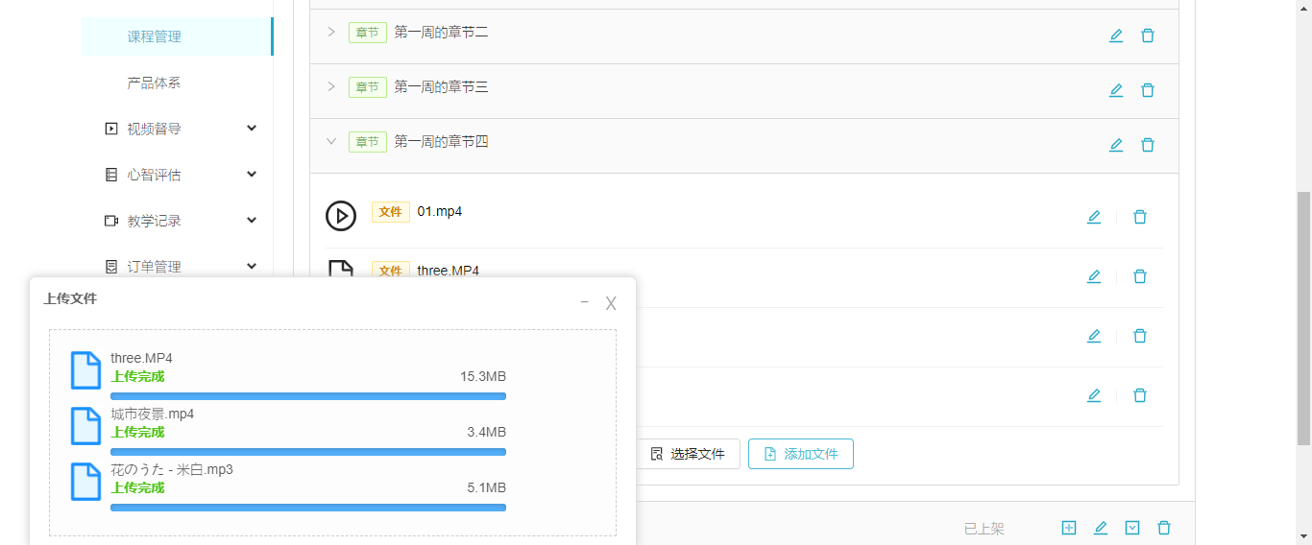1312x545 pixels.
Task: Click the 3.4MB file size
Action: [487, 432]
